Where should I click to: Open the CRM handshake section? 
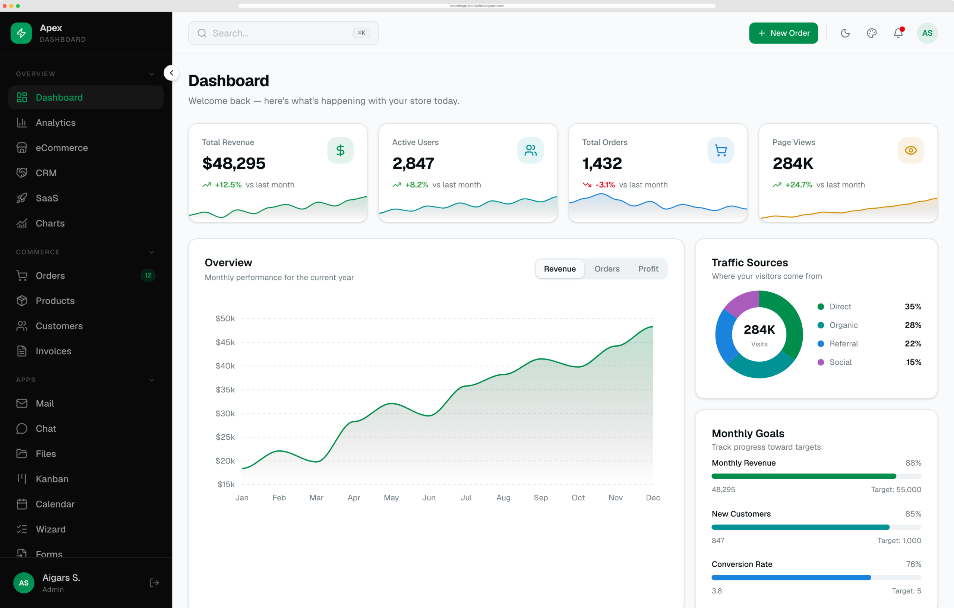pos(86,173)
